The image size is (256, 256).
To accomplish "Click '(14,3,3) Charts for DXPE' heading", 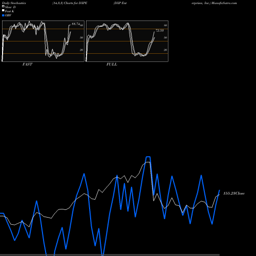I will 70,3.
